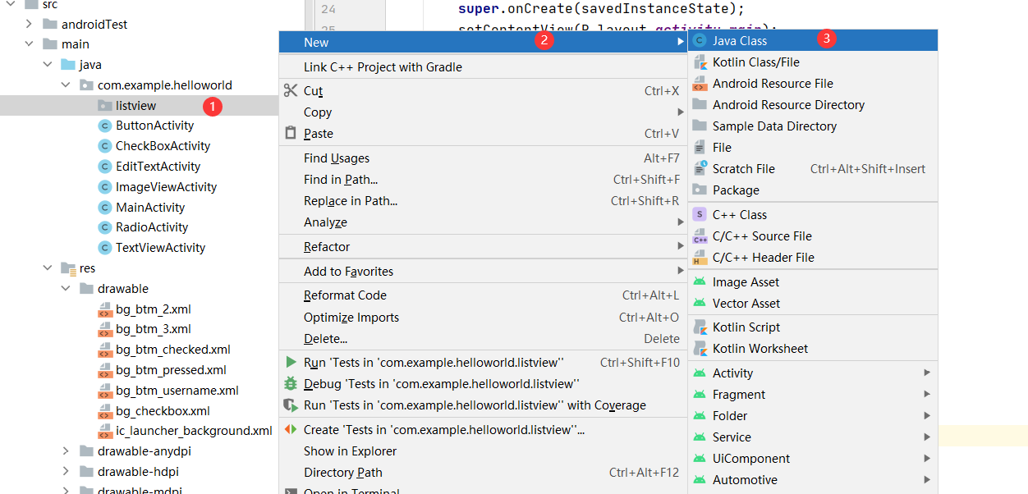The image size is (1028, 494).
Task: Click the green Run tests arrow icon
Action: tap(290, 362)
